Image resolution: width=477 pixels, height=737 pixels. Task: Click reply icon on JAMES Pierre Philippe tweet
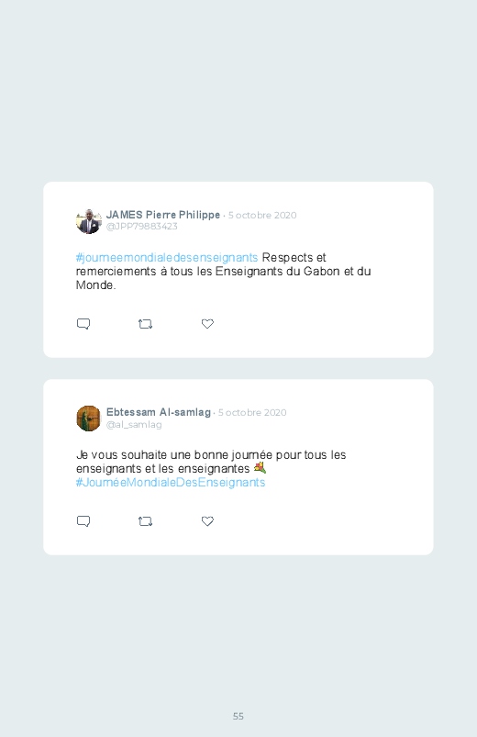83,324
